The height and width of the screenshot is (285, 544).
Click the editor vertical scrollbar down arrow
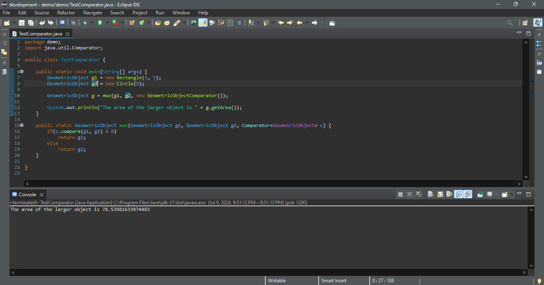coord(526,177)
